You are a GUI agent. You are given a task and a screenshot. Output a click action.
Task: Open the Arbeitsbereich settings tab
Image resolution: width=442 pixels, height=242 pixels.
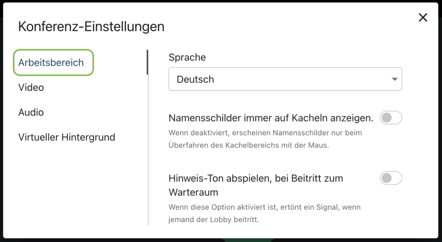click(51, 63)
